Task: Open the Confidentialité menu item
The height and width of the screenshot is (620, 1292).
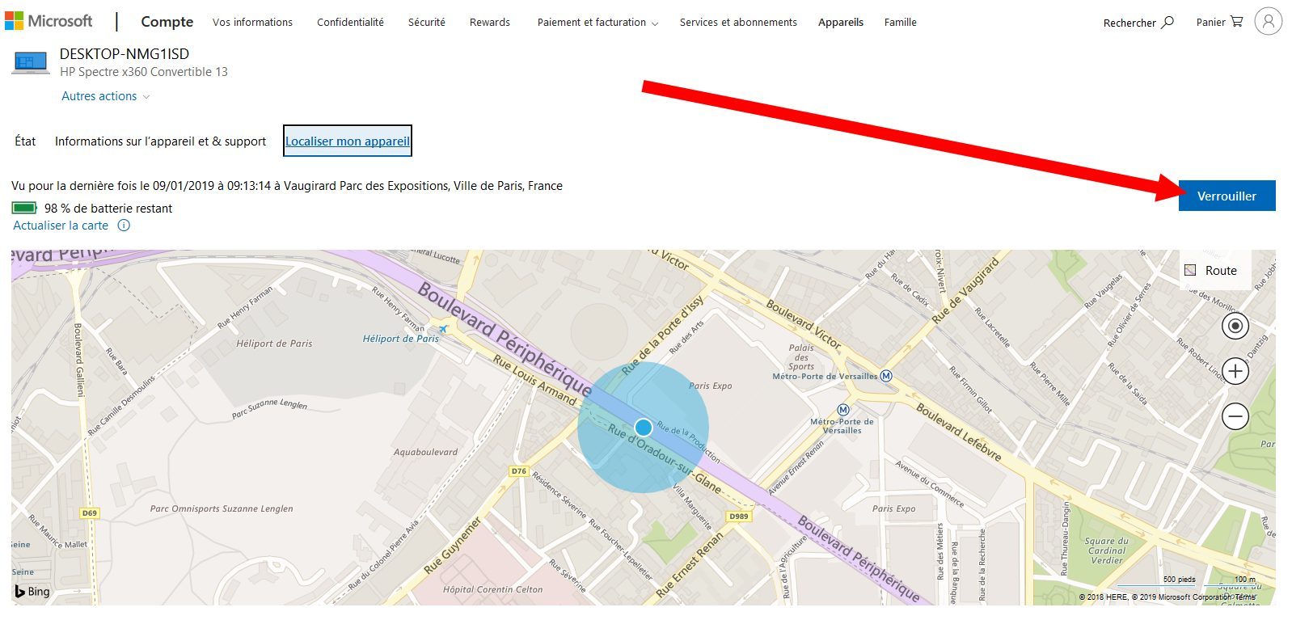Action: 350,23
